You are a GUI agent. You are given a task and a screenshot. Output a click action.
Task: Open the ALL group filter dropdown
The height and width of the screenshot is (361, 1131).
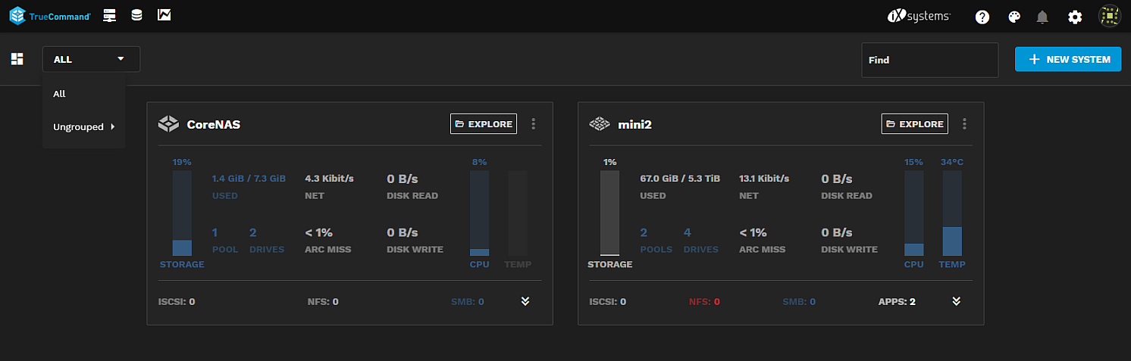(x=91, y=59)
